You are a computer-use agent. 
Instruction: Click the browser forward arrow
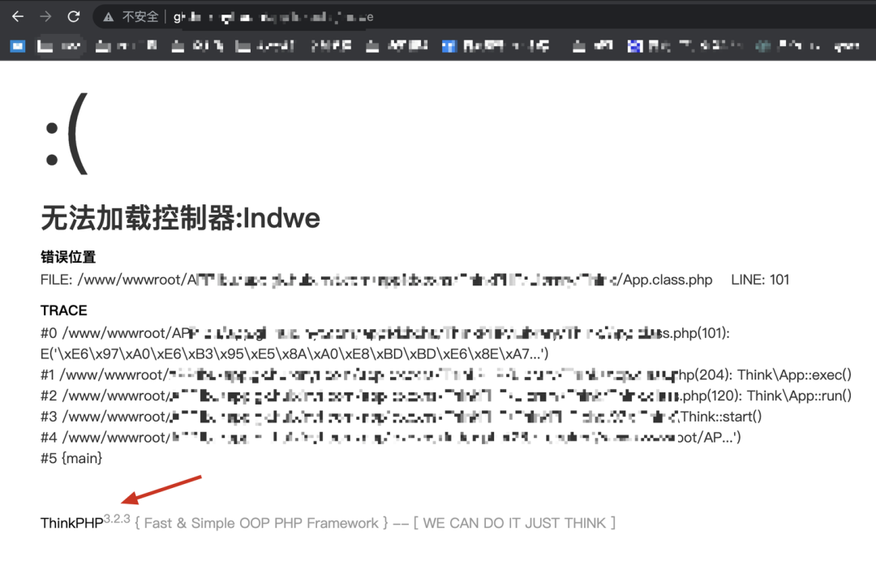coord(45,16)
